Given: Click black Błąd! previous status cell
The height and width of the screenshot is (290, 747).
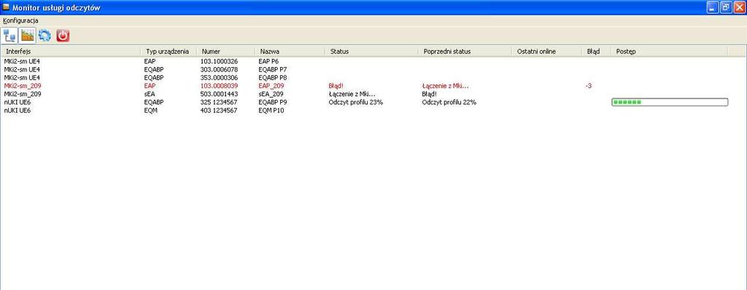Looking at the screenshot, I should pyautogui.click(x=429, y=94).
